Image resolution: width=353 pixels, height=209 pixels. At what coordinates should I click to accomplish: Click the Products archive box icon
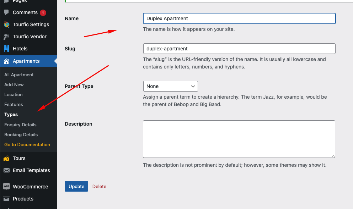[6, 199]
